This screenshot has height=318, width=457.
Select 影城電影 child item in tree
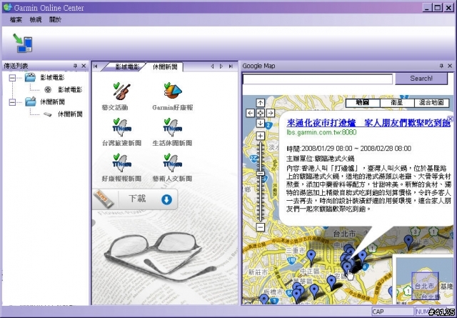coord(70,89)
